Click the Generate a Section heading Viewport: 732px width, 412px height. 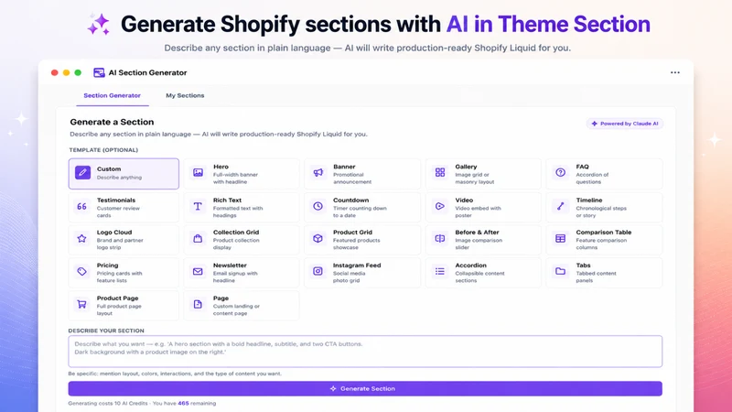[112, 122]
